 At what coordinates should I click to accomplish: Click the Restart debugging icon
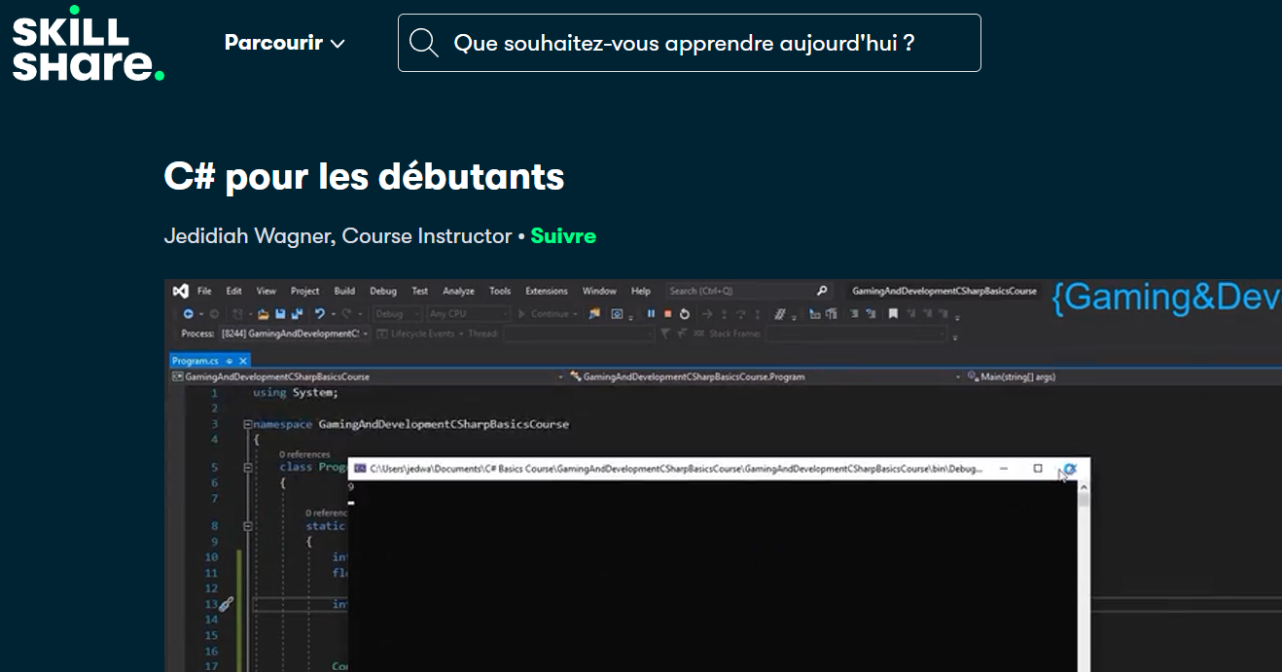[x=684, y=314]
